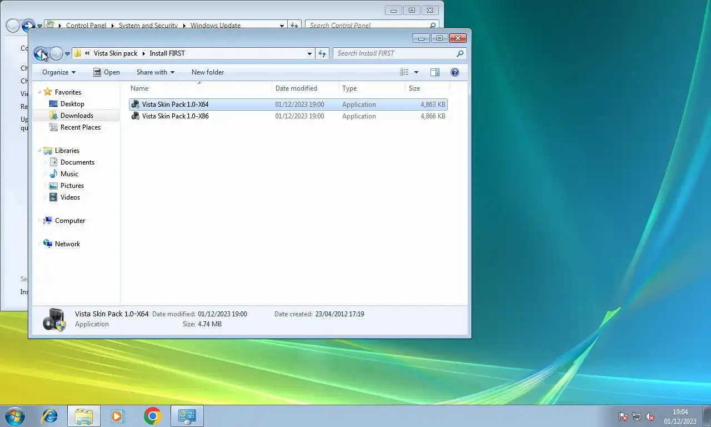The height and width of the screenshot is (427, 711).
Task: Click the large application icon in details pane
Action: click(x=54, y=320)
